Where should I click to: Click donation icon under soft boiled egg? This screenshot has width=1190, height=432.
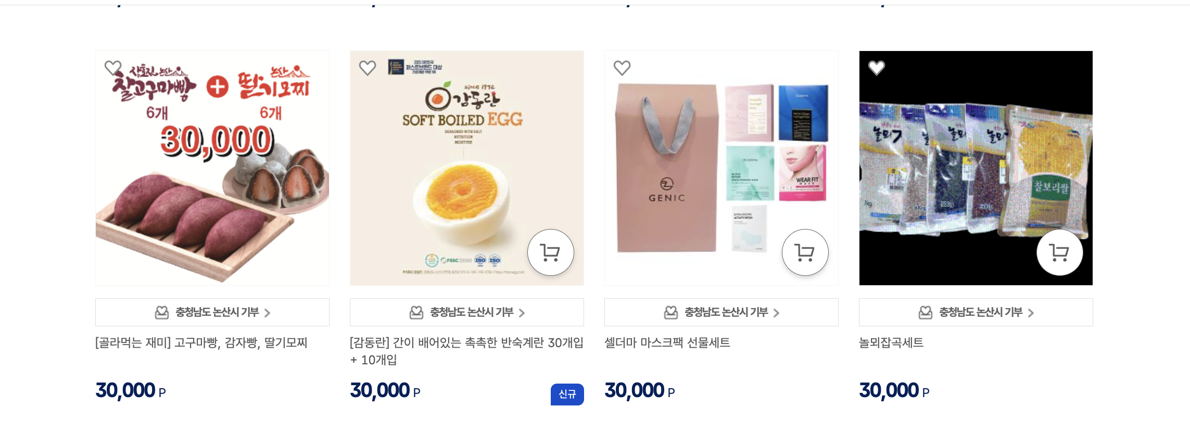(416, 312)
